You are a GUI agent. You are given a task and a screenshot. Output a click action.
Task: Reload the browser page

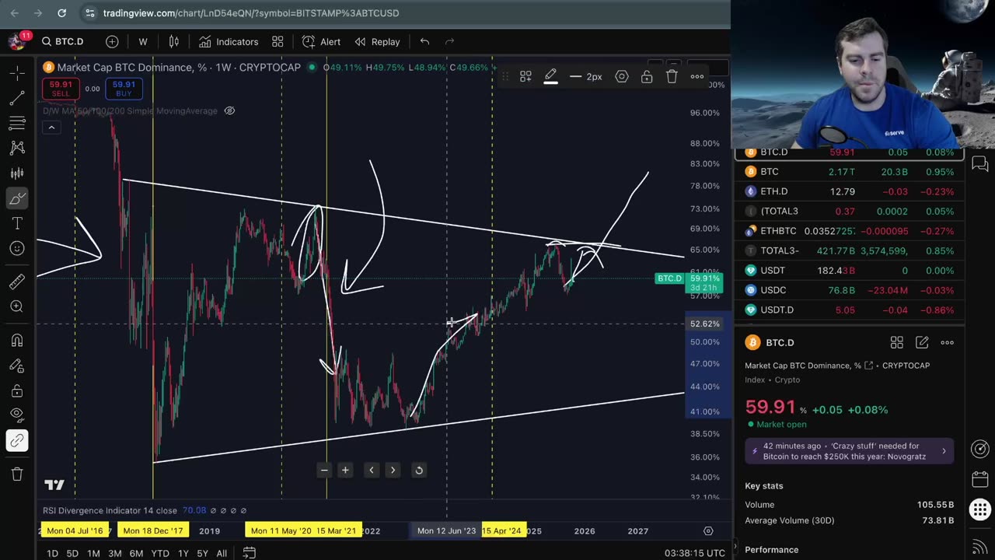click(x=61, y=13)
